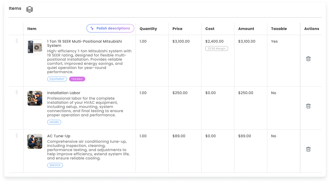330x183 pixels.
Task: Click the $2,400.00 cost value
Action: pyautogui.click(x=214, y=41)
